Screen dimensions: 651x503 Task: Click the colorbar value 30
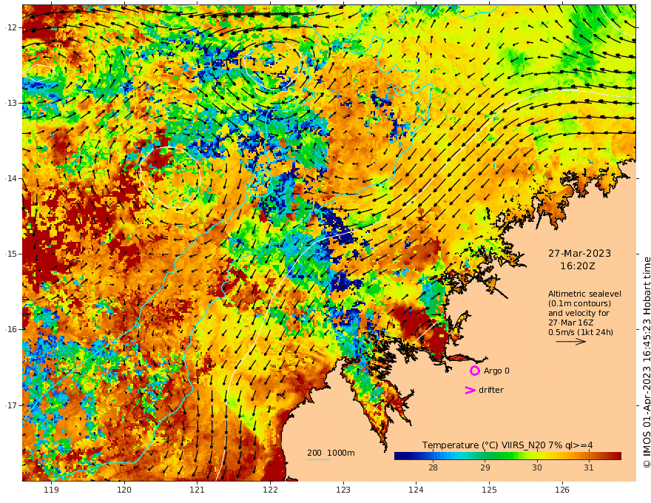(x=537, y=467)
